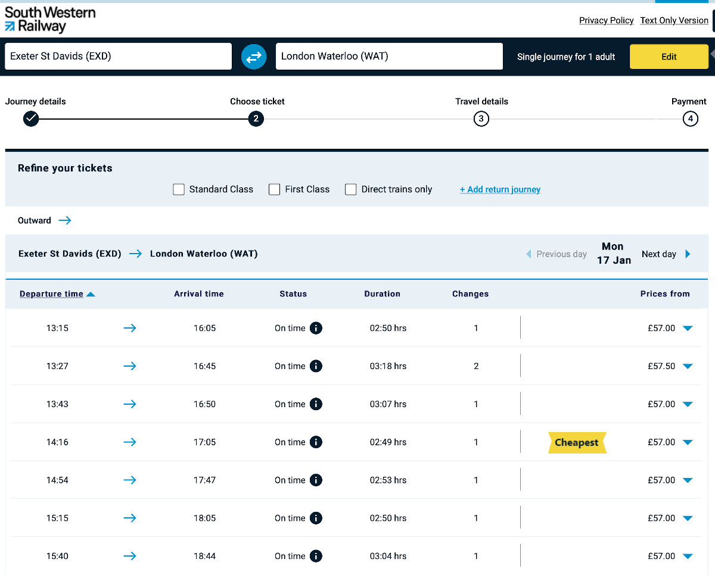
Task: Select Travel details step 3
Action: point(481,119)
